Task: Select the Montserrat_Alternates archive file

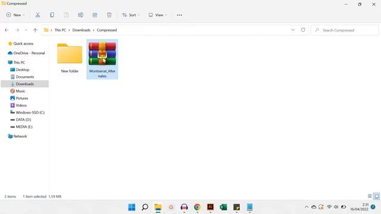Action: (x=102, y=59)
